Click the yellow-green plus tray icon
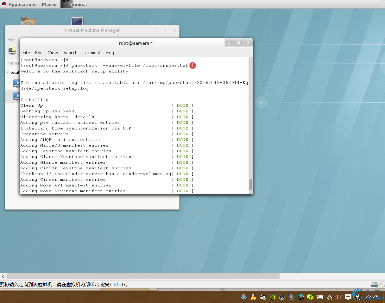Screen dimensions: 385x303 click(310, 297)
